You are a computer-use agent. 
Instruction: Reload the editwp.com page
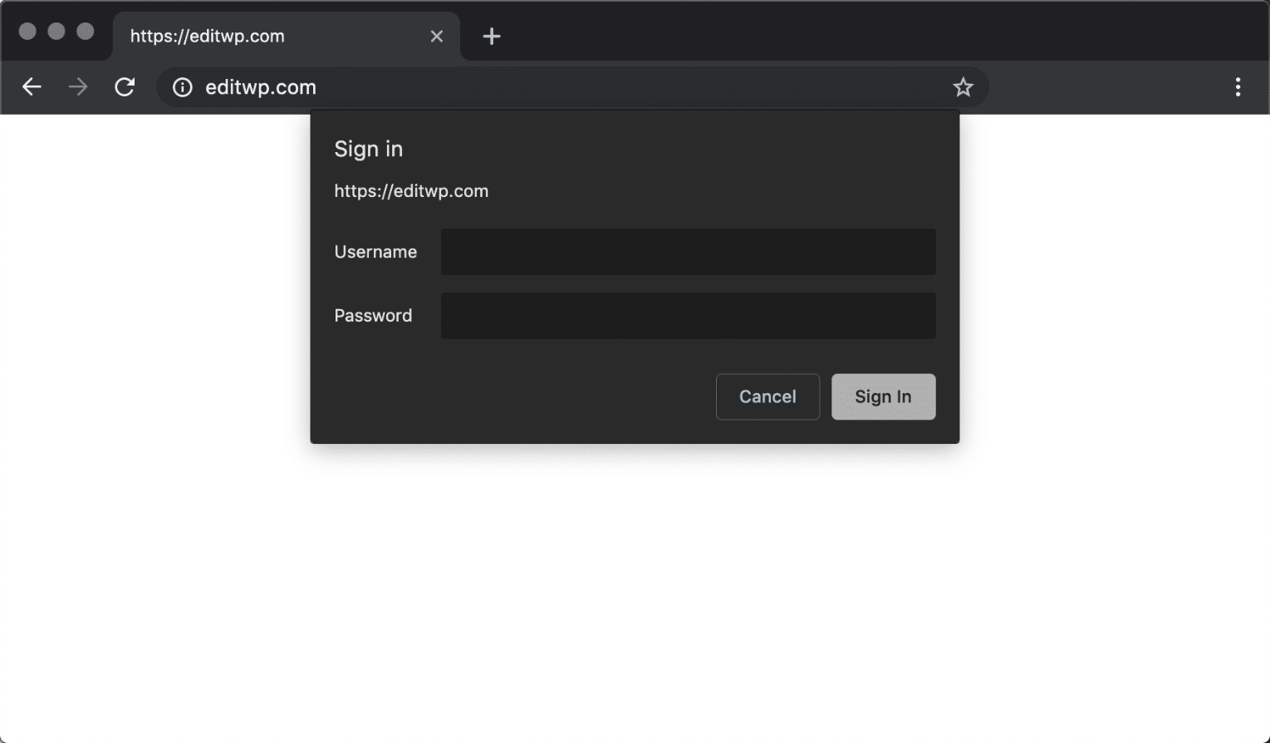pyautogui.click(x=125, y=86)
